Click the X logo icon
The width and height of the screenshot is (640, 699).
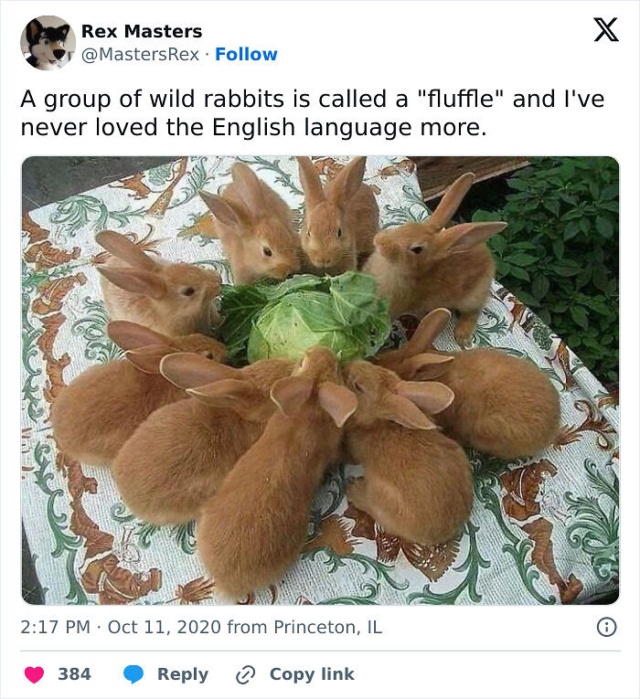point(605,30)
